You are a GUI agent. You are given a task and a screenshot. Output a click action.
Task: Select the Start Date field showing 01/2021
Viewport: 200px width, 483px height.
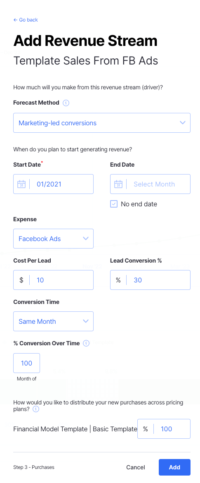click(54, 184)
